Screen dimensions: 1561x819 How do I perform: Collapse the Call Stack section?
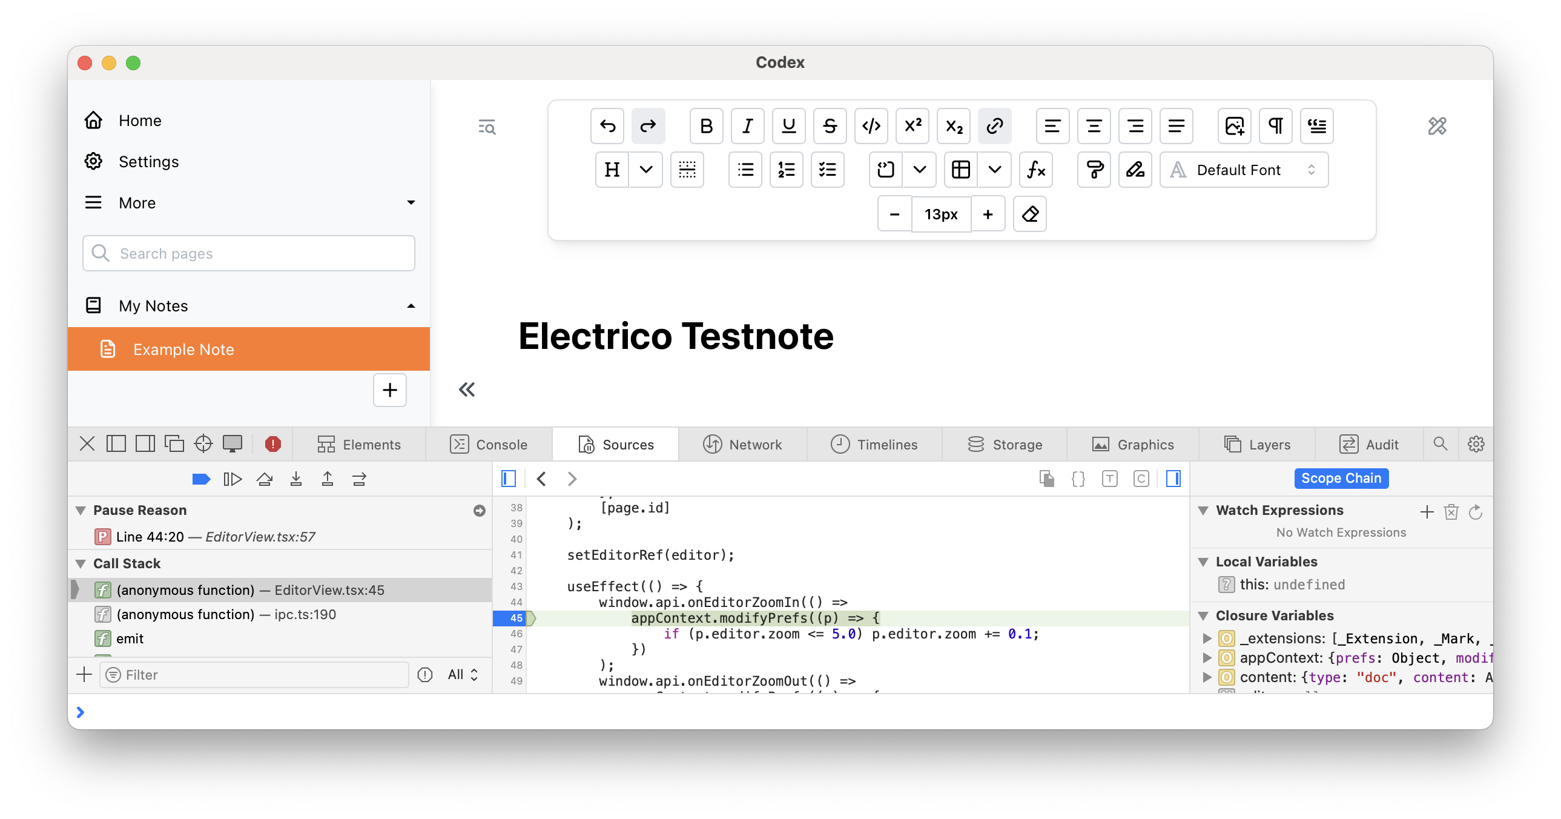pyautogui.click(x=81, y=563)
